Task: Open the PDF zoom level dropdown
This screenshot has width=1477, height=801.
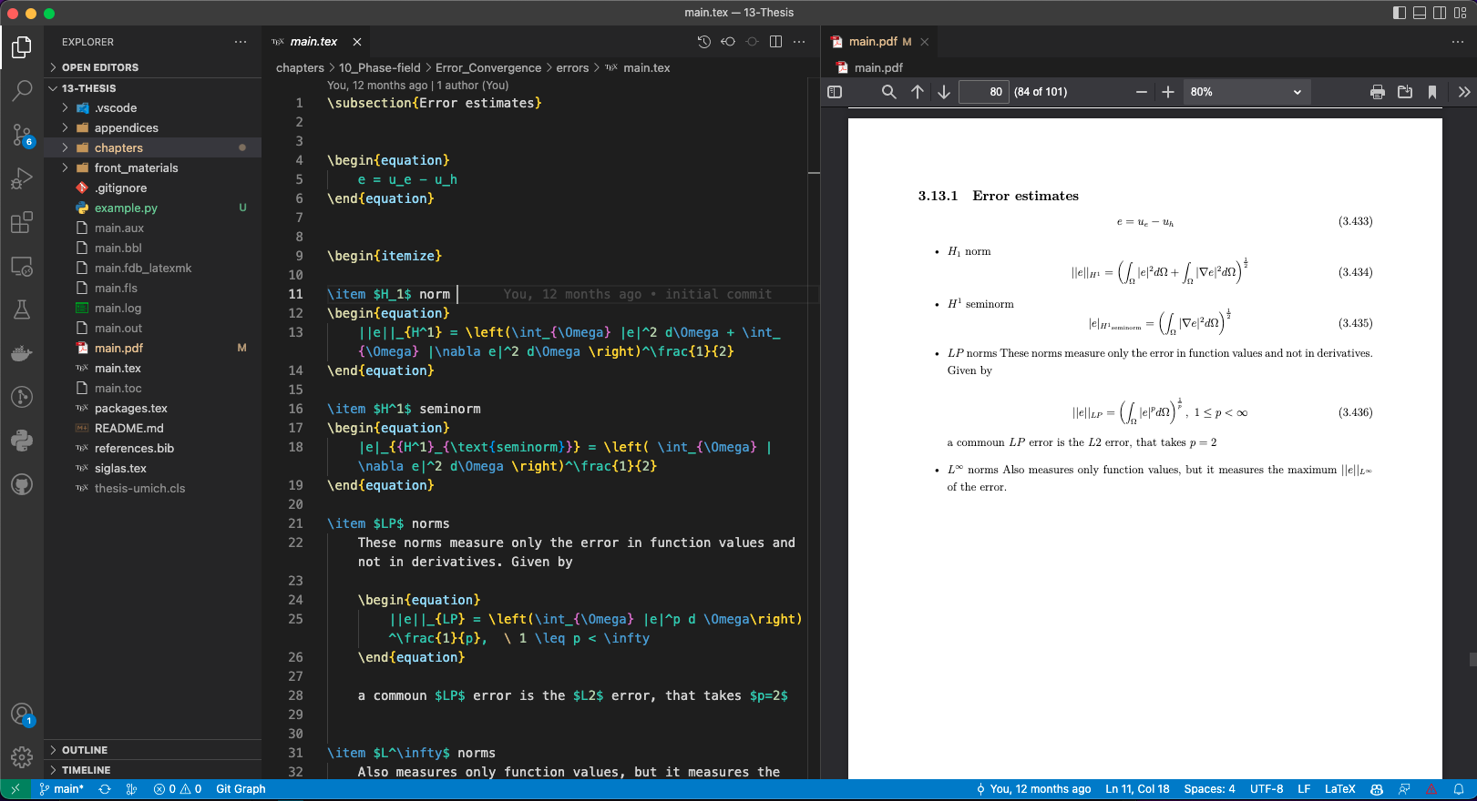Action: coord(1246,92)
